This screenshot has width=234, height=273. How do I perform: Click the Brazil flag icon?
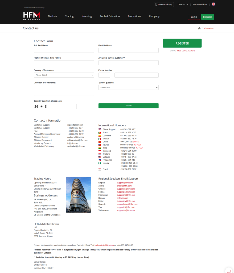[100, 133]
